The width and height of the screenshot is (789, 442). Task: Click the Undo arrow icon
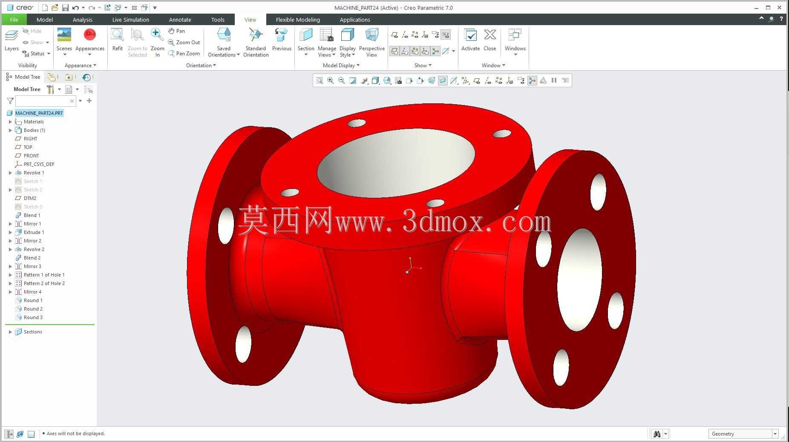[x=75, y=8]
